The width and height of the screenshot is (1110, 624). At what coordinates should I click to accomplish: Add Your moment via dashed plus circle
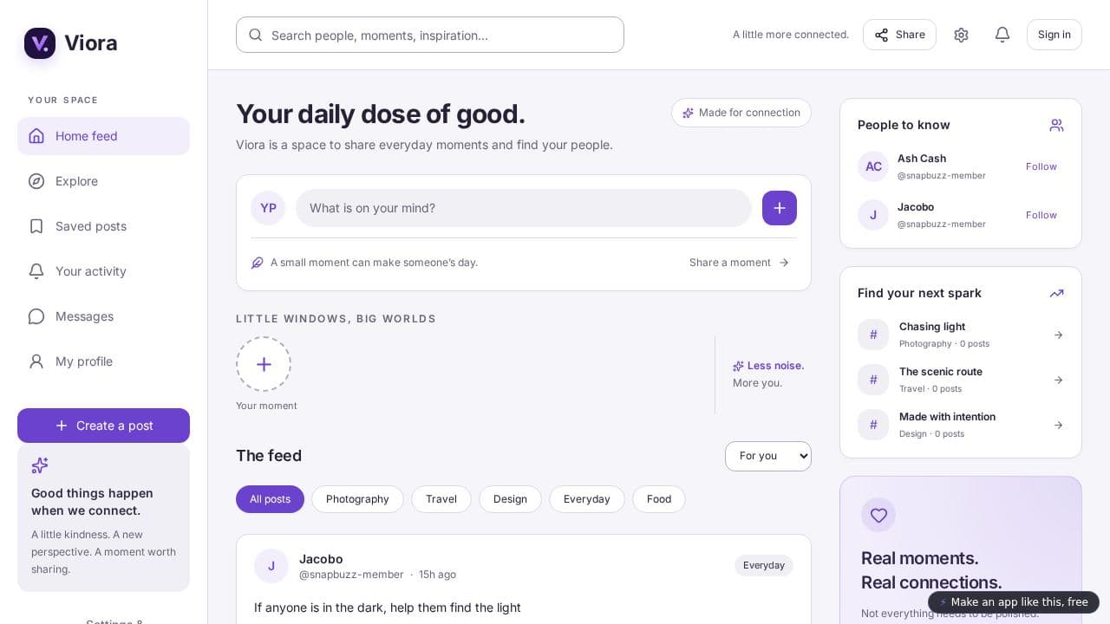point(264,364)
